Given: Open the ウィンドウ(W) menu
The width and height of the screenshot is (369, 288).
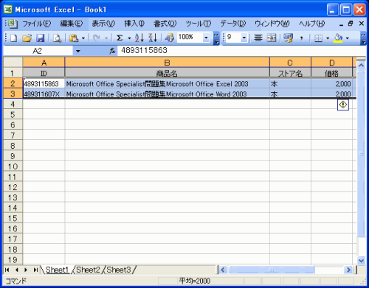Looking at the screenshot, I should click(x=272, y=24).
